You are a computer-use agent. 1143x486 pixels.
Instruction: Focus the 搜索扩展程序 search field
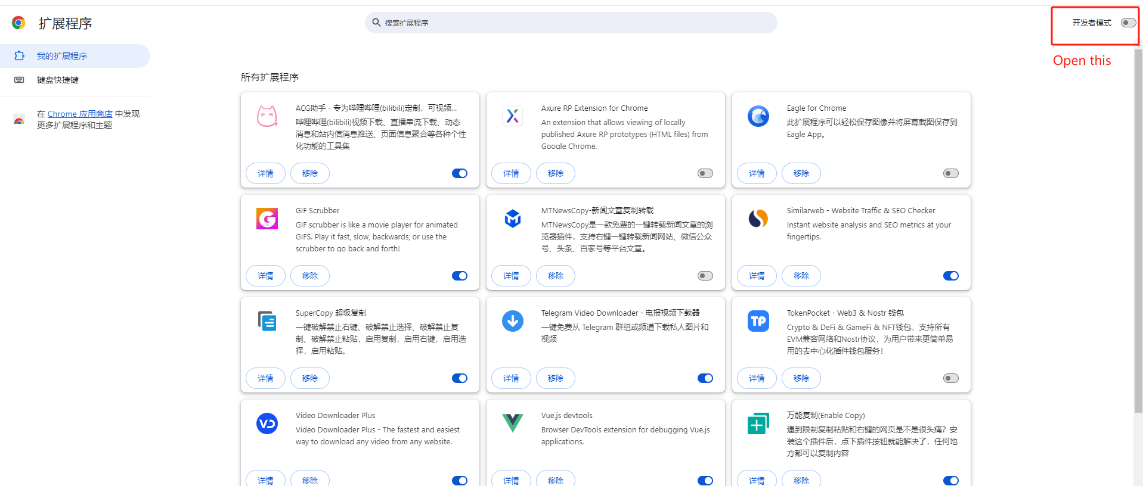coord(571,23)
